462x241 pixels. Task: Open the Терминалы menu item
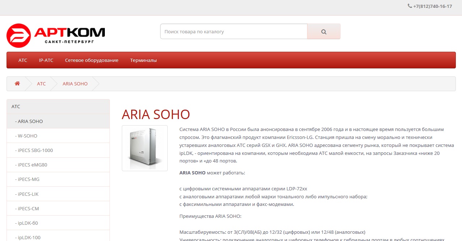coord(144,60)
